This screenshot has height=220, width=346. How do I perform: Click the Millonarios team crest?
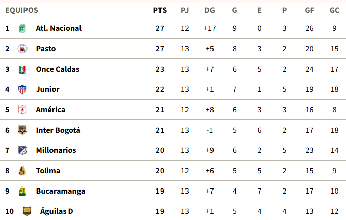[22, 150]
